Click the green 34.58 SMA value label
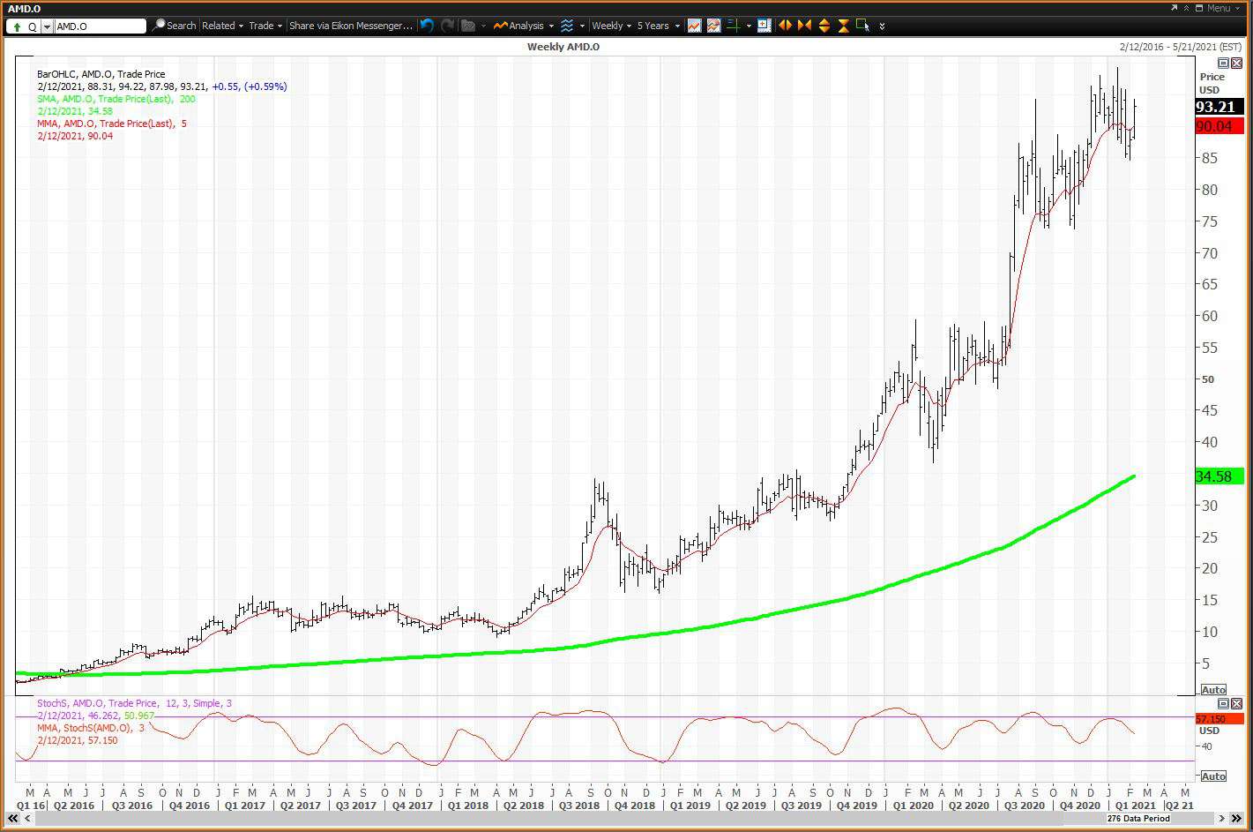The width and height of the screenshot is (1253, 832). (1219, 476)
